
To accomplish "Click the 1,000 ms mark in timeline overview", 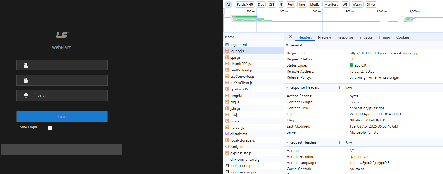I will click(x=382, y=12).
